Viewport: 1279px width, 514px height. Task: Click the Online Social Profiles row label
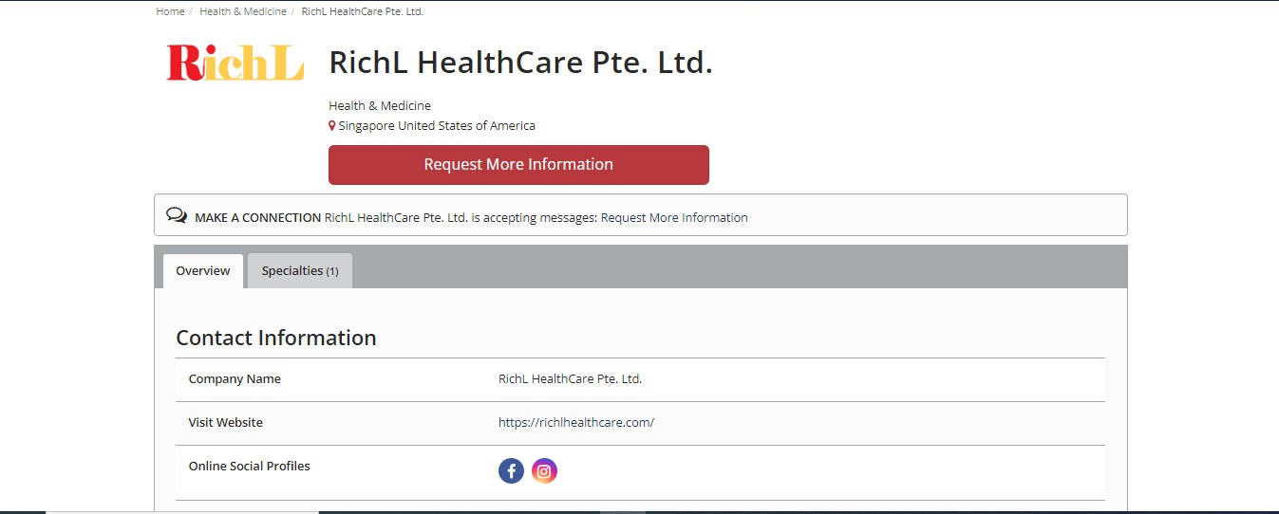point(250,466)
